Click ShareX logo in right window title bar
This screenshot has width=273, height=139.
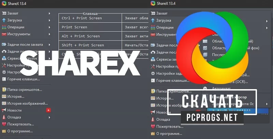point(153,3)
